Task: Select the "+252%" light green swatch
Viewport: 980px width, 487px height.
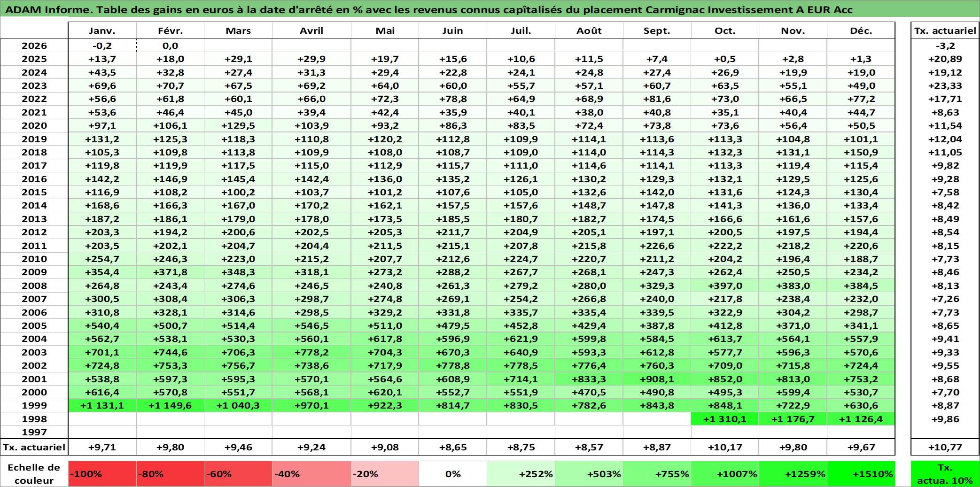Action: (x=521, y=474)
